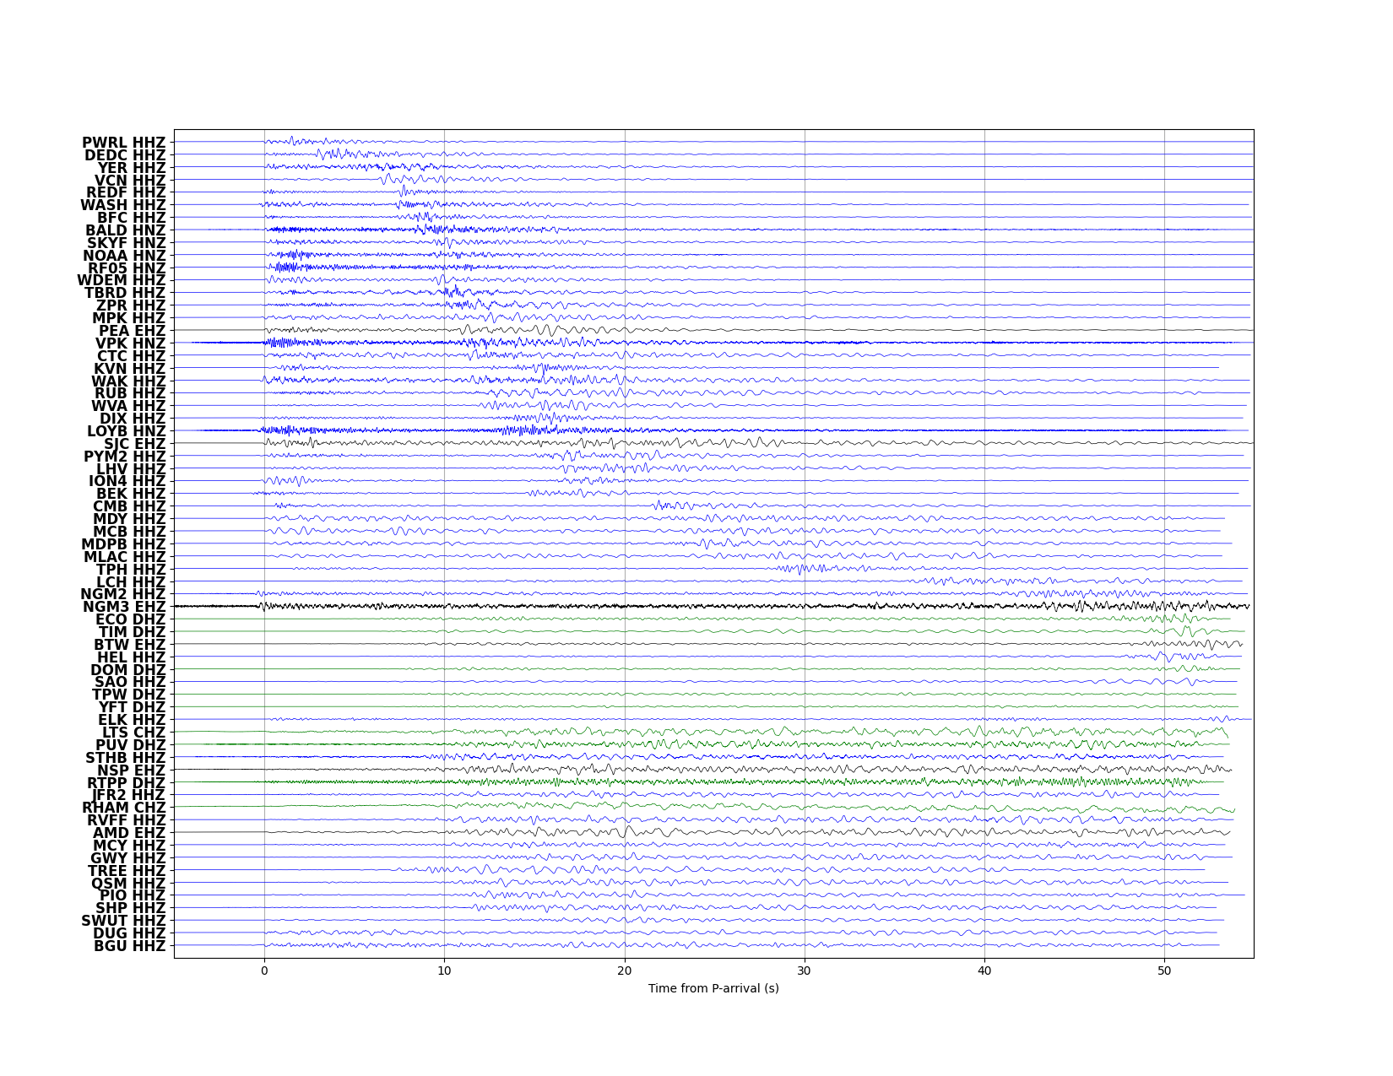The height and width of the screenshot is (1076, 1393).
Task: Click the x-axis tick label 20
Action: [625, 971]
